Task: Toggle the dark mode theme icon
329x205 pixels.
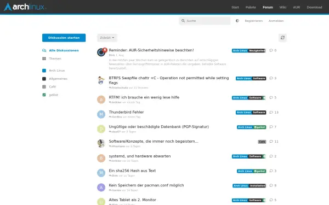Action: pyautogui.click(x=237, y=21)
